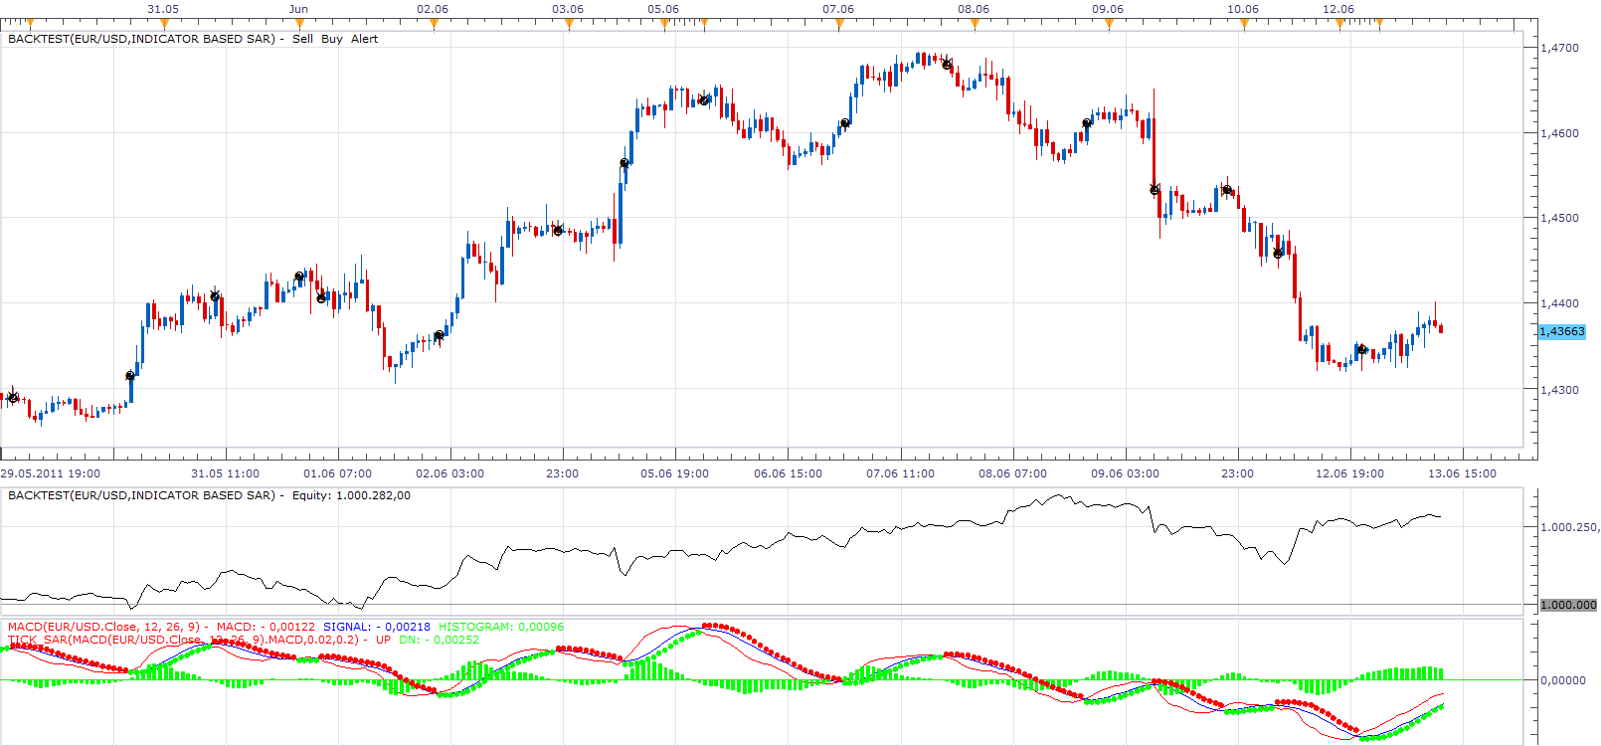Click the 1,4500 price axis label

click(x=1559, y=218)
